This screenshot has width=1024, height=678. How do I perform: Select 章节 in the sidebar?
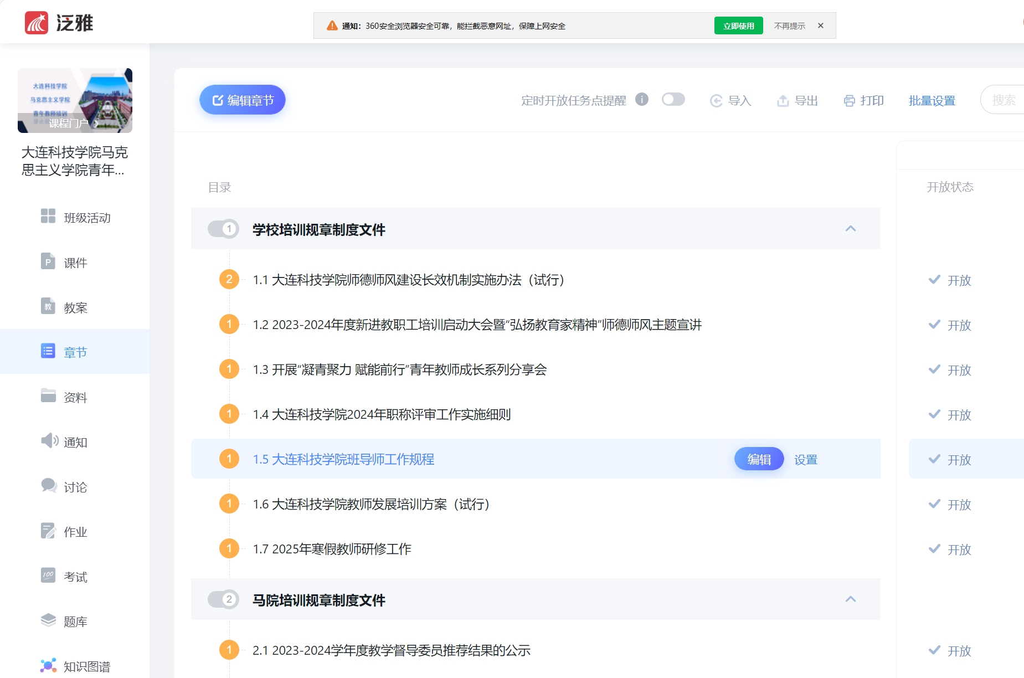(75, 352)
